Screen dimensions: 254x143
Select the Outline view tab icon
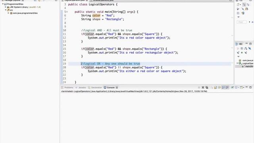237,44
